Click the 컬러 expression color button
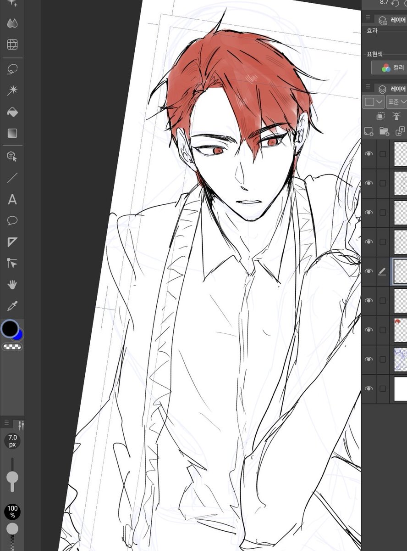Viewport: 407px width, 551px height. coord(390,67)
